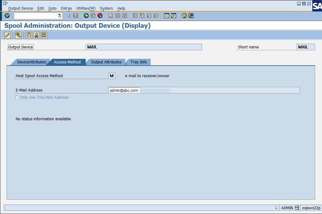Viewport: 322px width, 214px height.
Task: Click the Customize Local Layout icon
Action: [191, 15]
